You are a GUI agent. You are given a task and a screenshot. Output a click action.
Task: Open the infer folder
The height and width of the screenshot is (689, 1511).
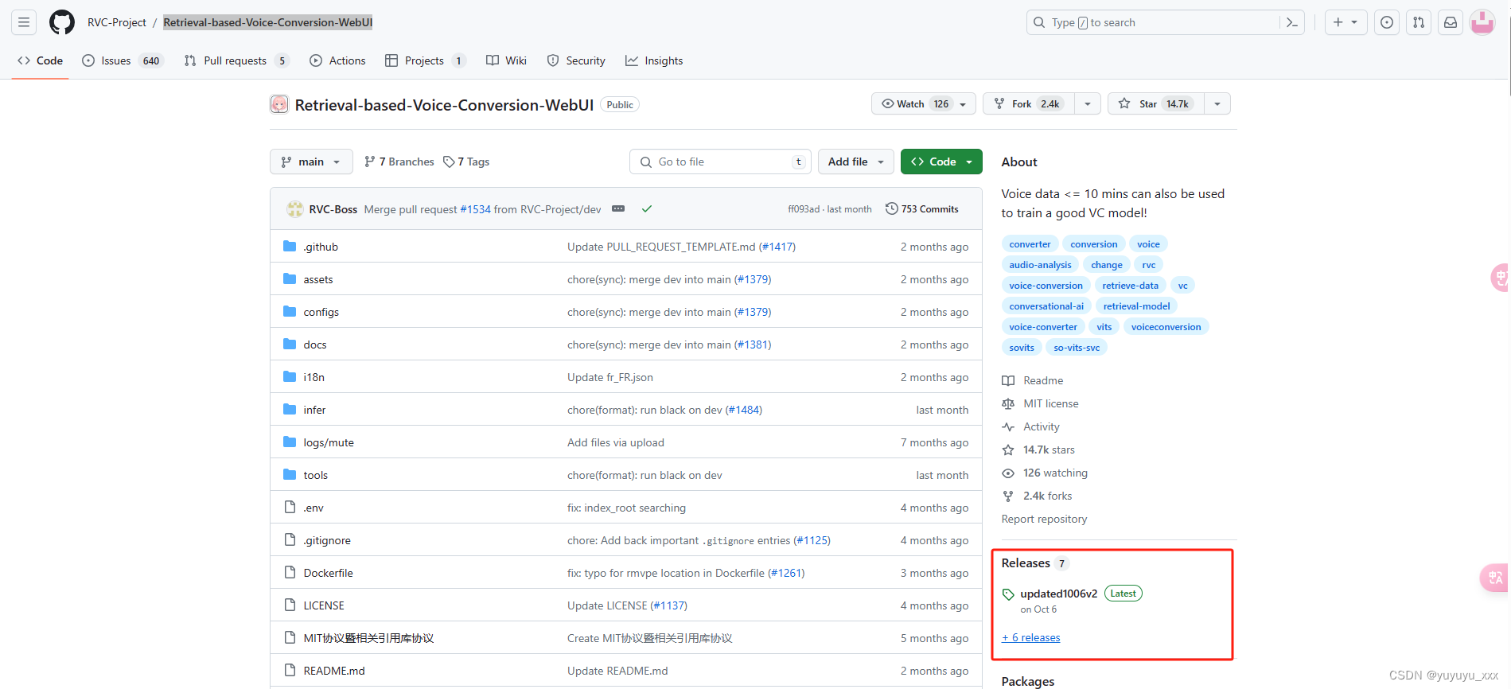(314, 410)
